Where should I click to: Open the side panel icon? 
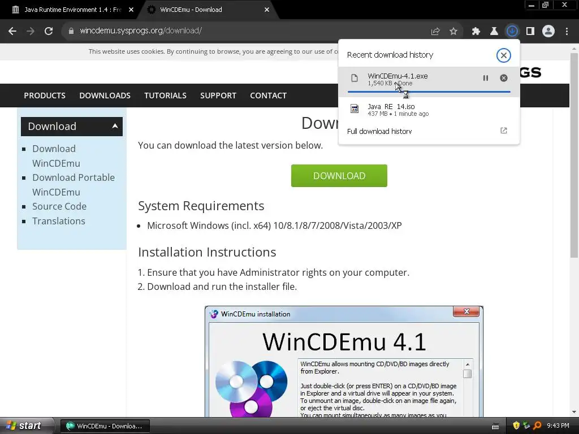[x=530, y=32]
